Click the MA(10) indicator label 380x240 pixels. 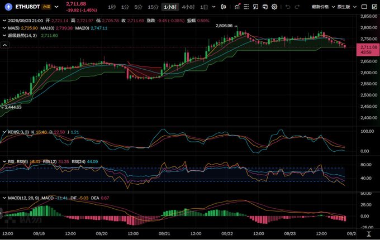pyautogui.click(x=47, y=28)
